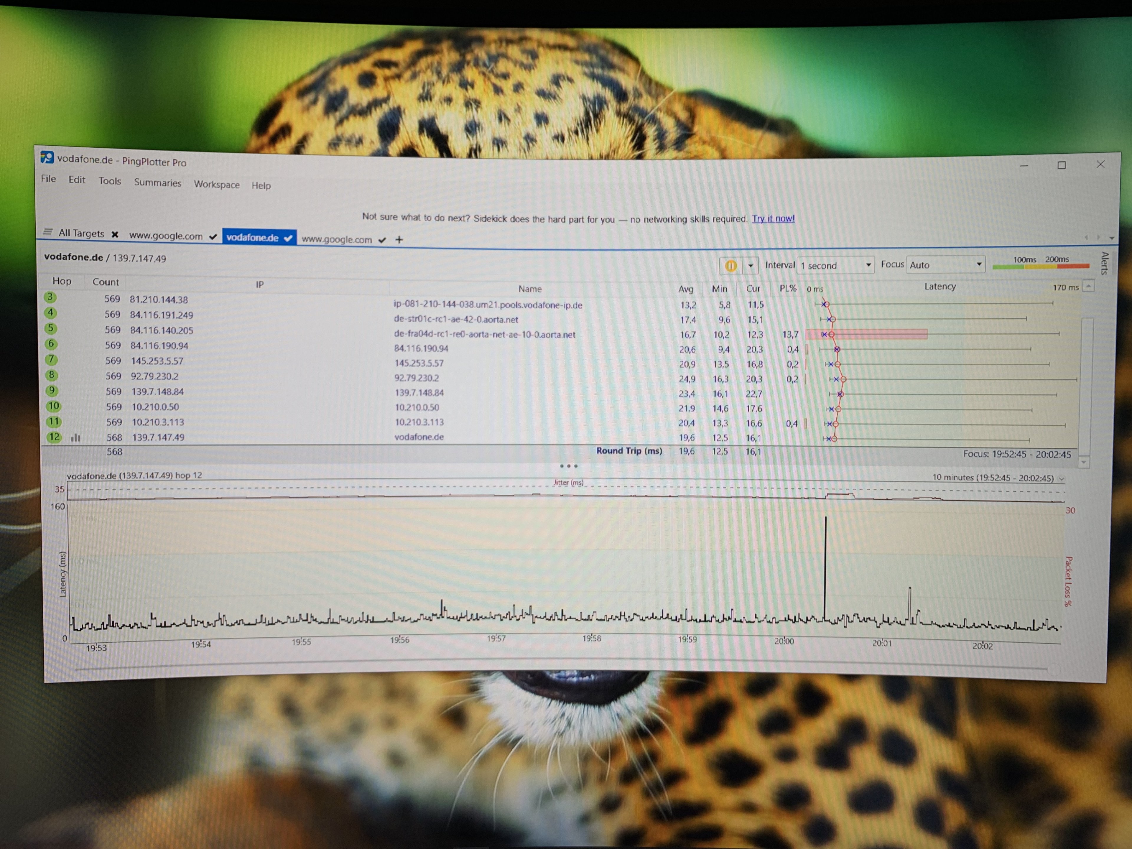Select name de-str01c-rc1-ae-42-0.aorta.net
1132x849 pixels.
(x=456, y=319)
